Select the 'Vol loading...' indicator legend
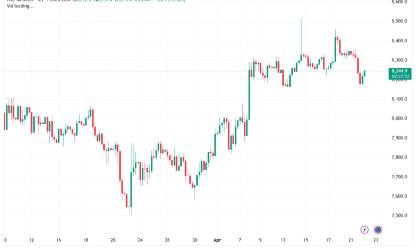Screen dimensions: 417x251 (x=20, y=6)
